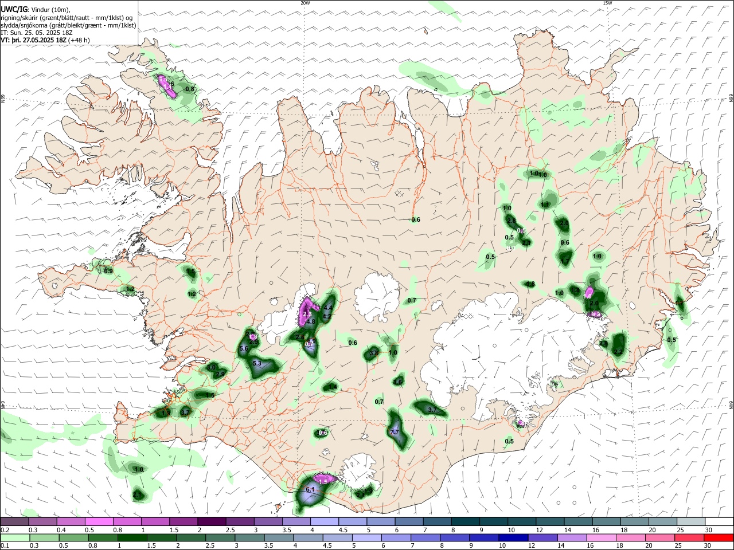Viewport: 734px width, 550px height.
Task: Click the 4.2 precipitation value
Action: point(327,316)
